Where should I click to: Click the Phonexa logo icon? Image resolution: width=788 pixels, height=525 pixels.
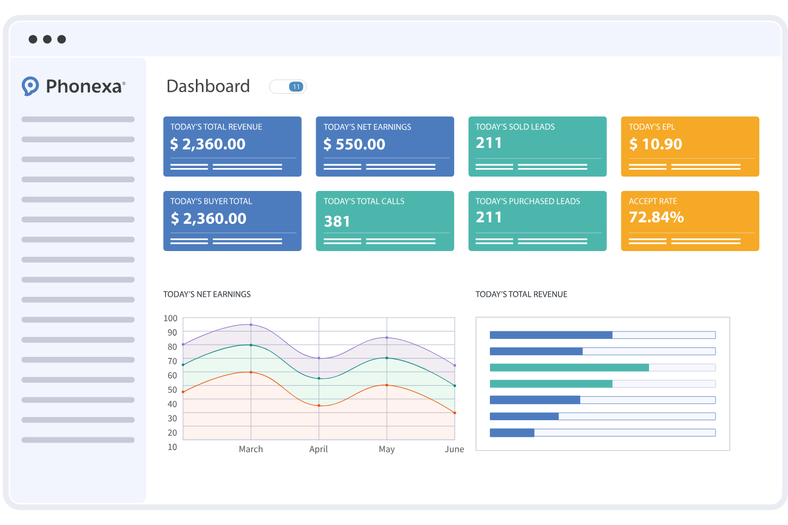click(x=31, y=86)
